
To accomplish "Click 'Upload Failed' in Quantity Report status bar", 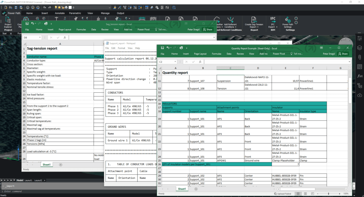I will 283,194.
